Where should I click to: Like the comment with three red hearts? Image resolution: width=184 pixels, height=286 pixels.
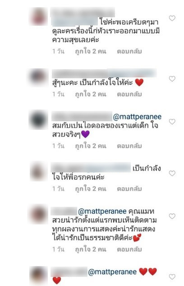pos(172,276)
